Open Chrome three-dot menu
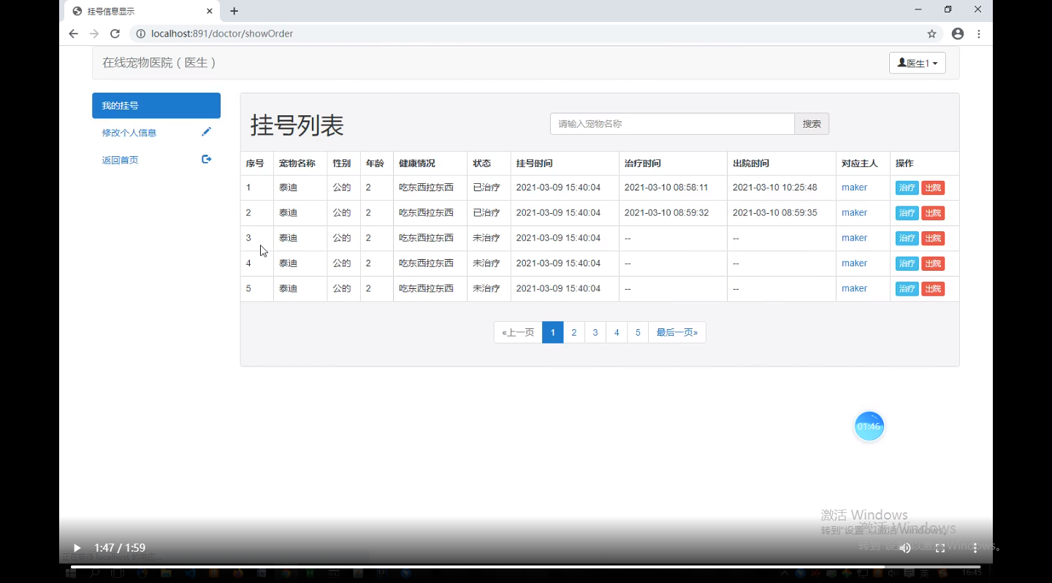Image resolution: width=1052 pixels, height=583 pixels. [x=979, y=34]
